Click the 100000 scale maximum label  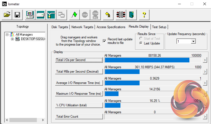[x=196, y=56]
